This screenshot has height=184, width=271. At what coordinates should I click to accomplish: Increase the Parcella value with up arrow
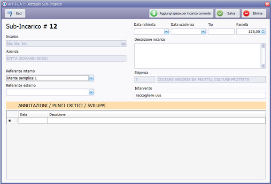pyautogui.click(x=263, y=30)
